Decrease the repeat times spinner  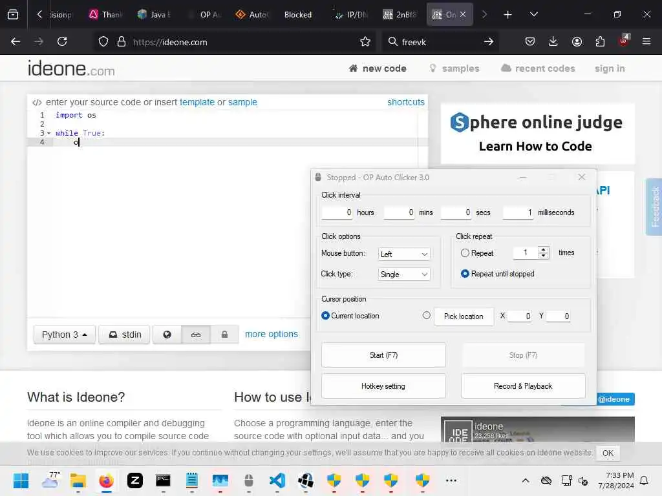click(x=543, y=256)
